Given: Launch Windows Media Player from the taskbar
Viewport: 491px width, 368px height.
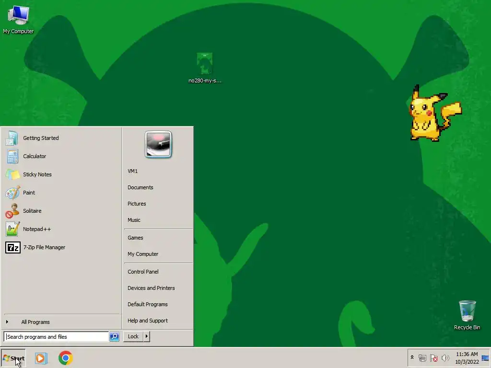Looking at the screenshot, I should pos(41,358).
